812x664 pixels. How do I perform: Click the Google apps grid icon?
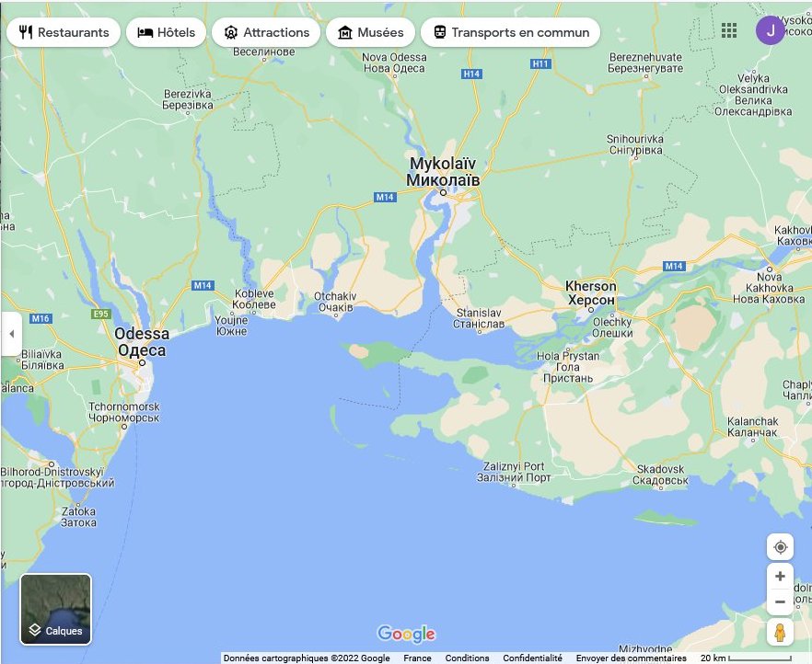729,31
